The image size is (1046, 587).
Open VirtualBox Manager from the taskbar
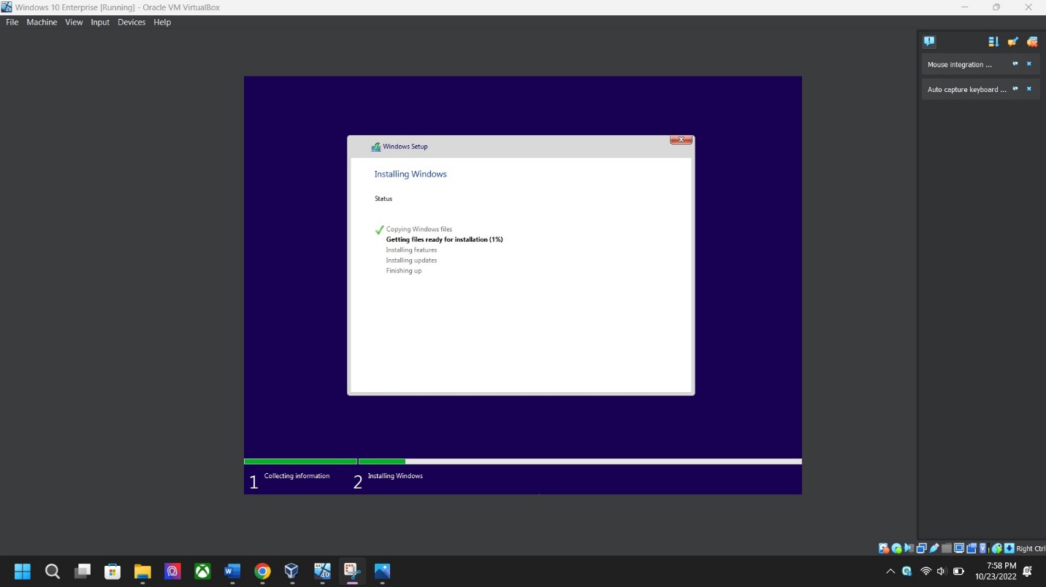[x=291, y=571]
